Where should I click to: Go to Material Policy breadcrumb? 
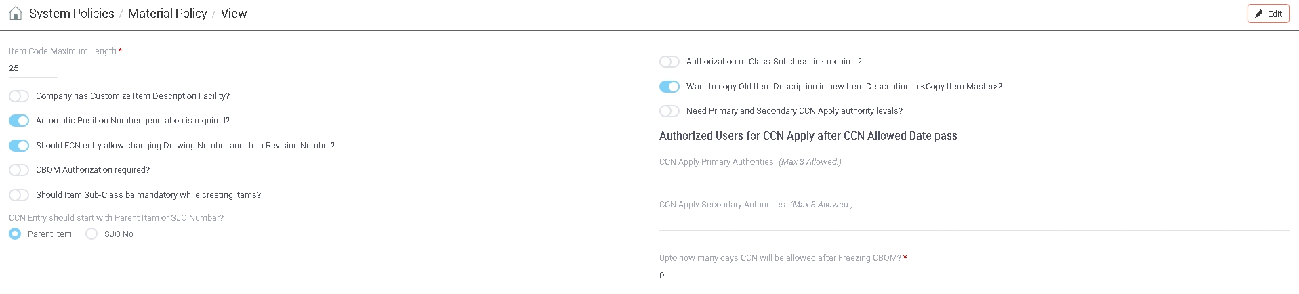click(167, 14)
